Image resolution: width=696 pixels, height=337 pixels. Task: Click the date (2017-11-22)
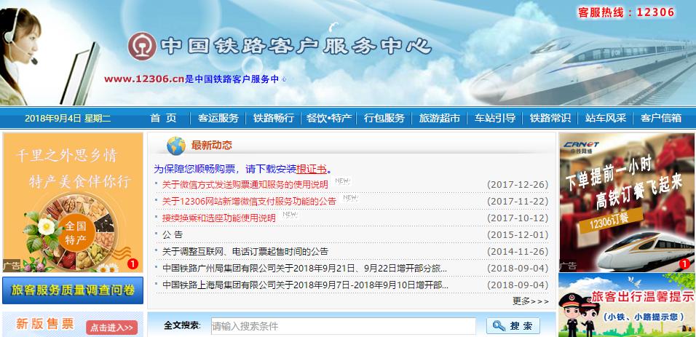point(518,202)
